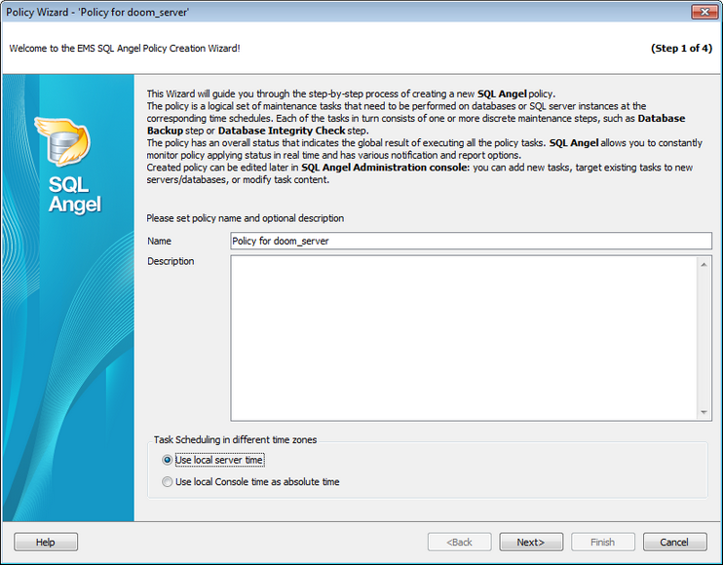Click 'Please set policy name and optional description' text
This screenshot has height=565, width=723.
[x=245, y=218]
